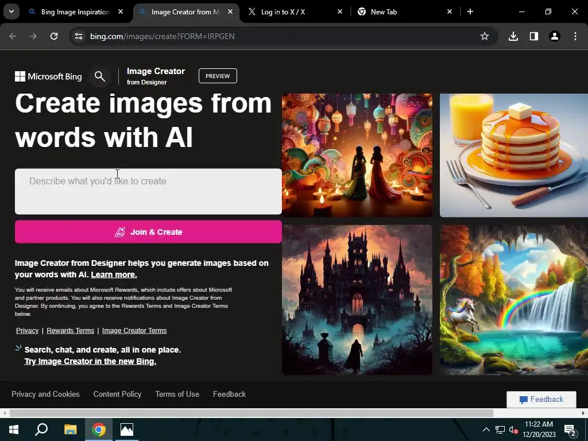Open the Chrome profile avatar
Image resolution: width=588 pixels, height=441 pixels.
click(555, 36)
